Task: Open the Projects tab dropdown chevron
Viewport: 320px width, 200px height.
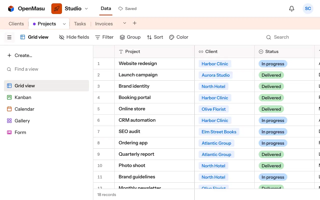Action: [64, 24]
